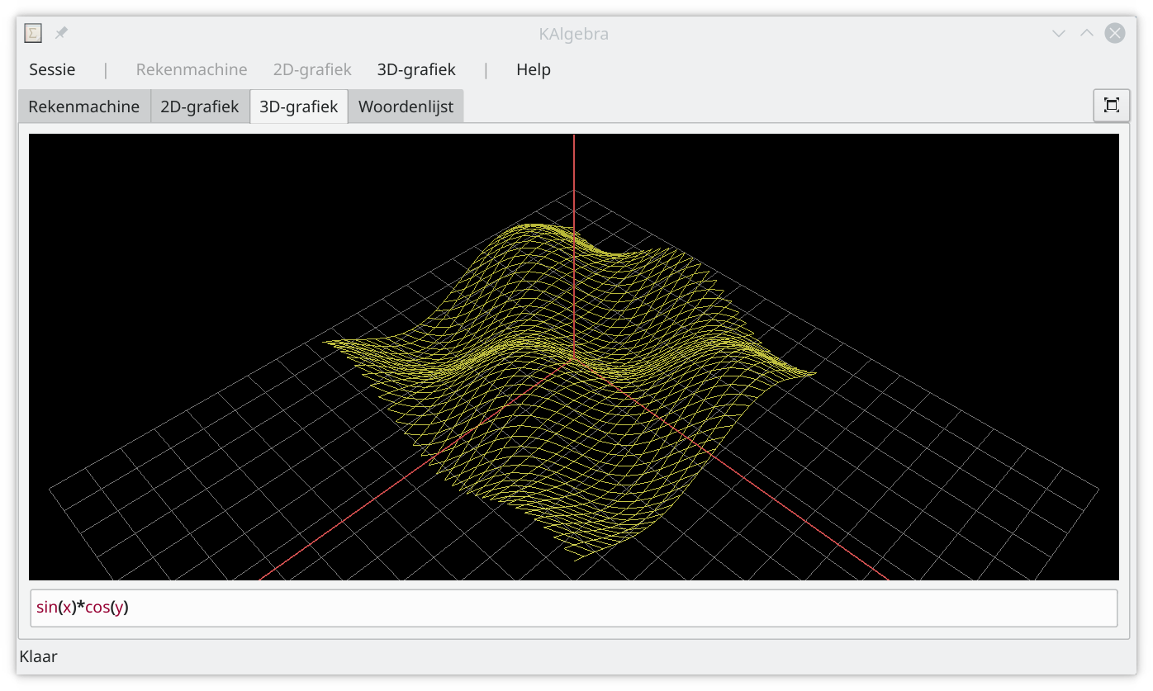
Task: Click the sin(x)*cos(y) expression field
Action: pos(574,608)
